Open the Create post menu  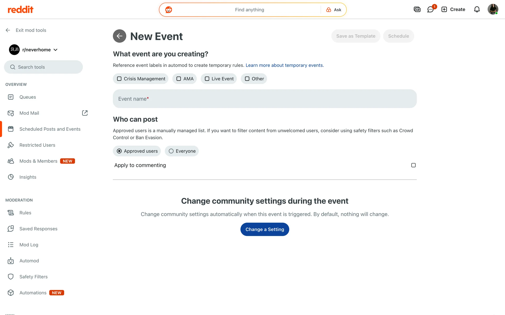pyautogui.click(x=453, y=10)
